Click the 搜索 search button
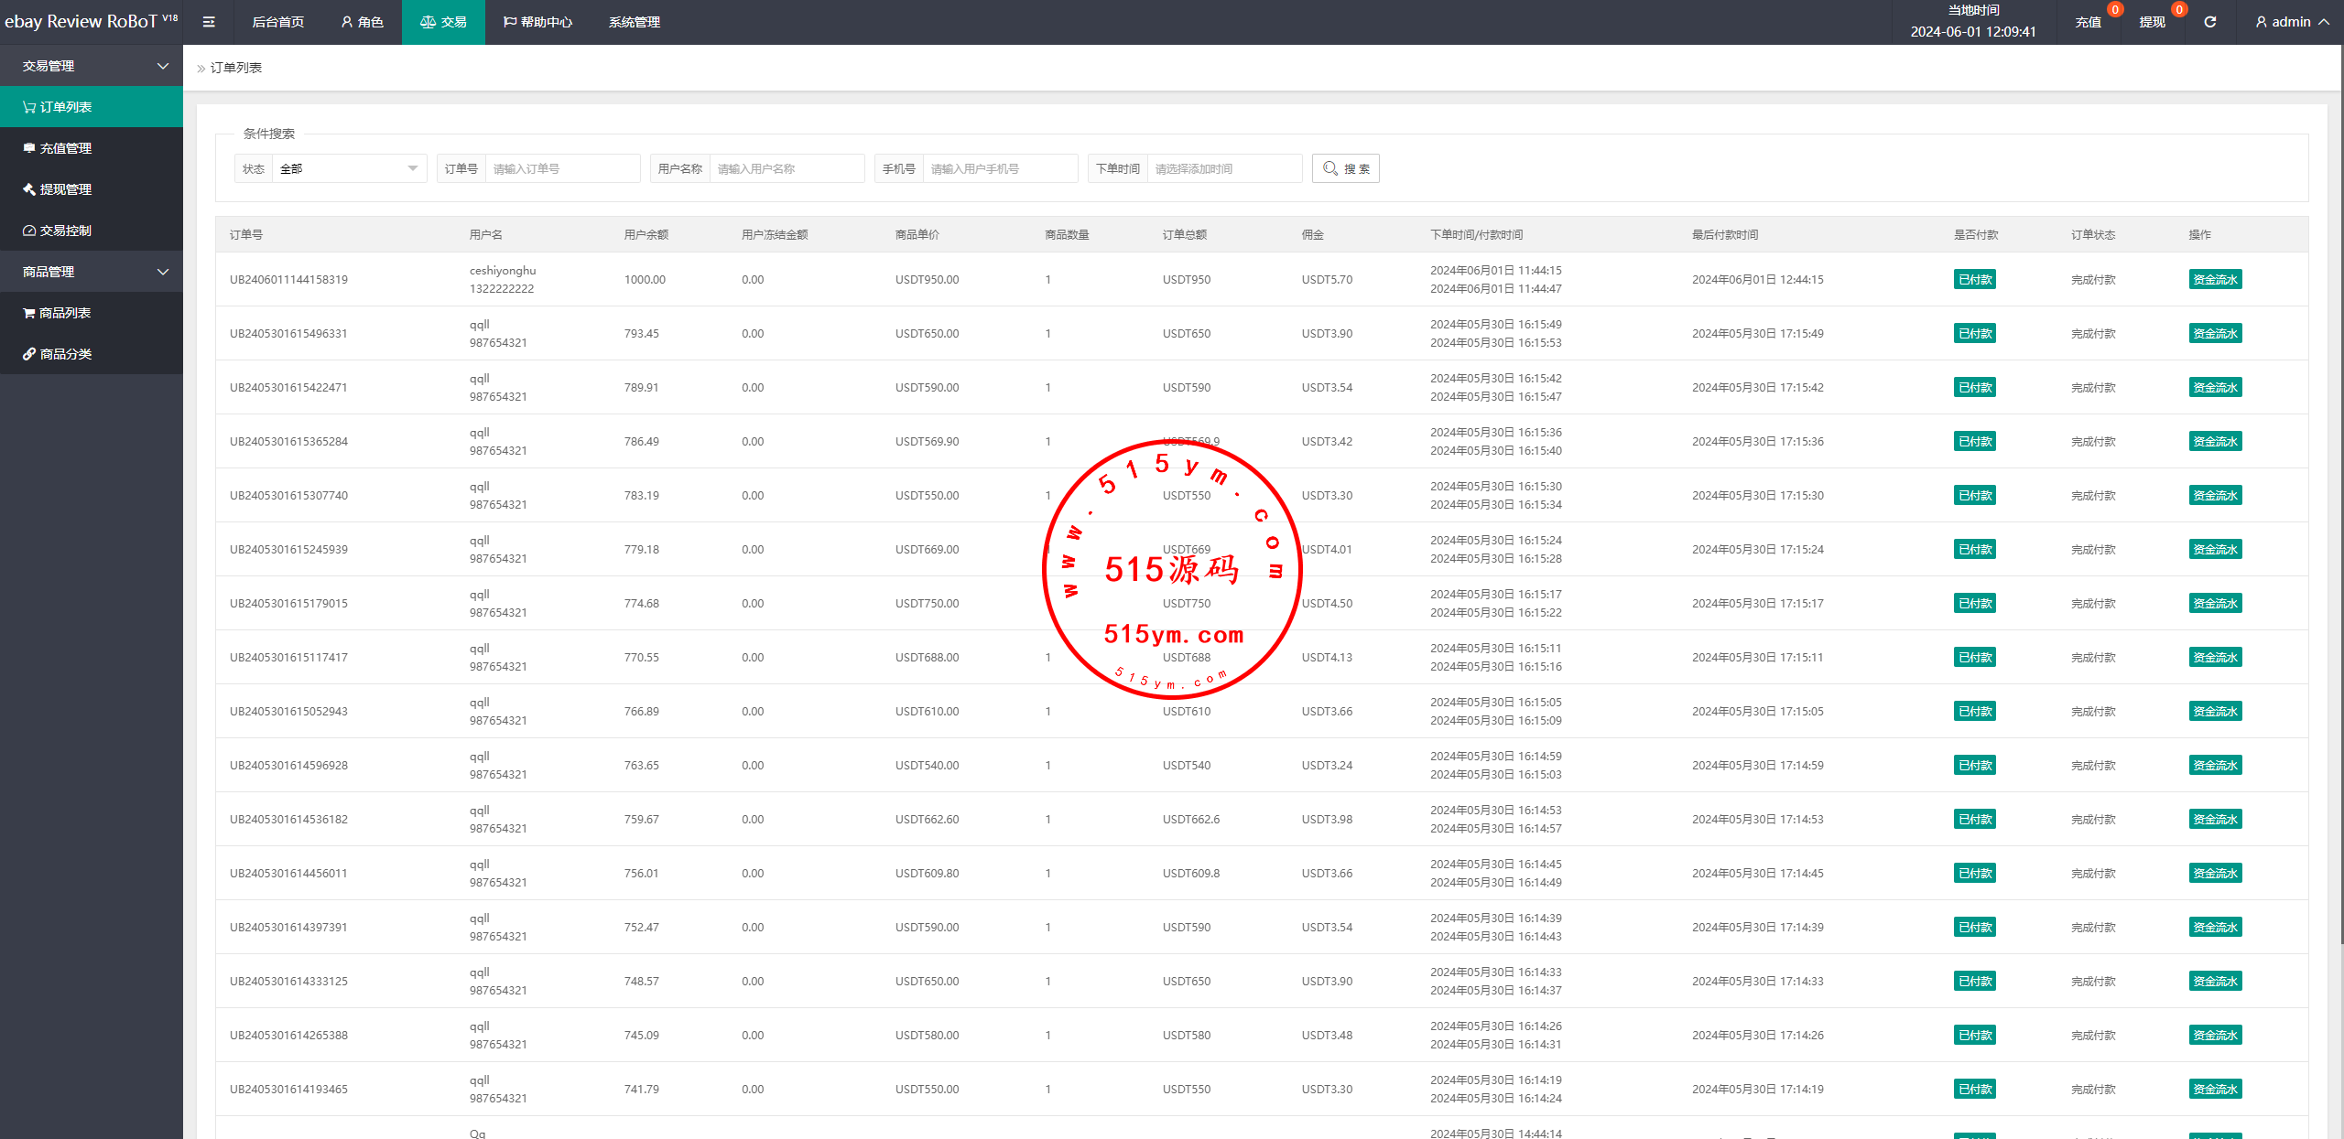 (1345, 168)
